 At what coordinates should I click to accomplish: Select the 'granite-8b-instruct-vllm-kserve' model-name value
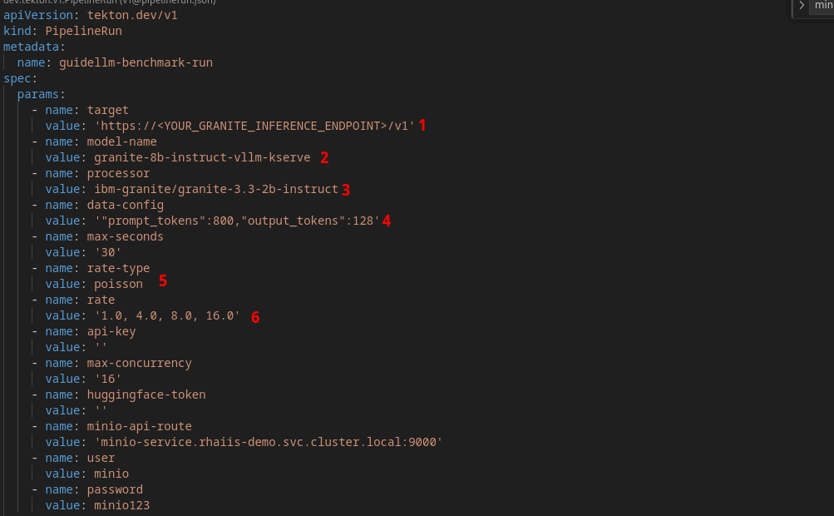[x=202, y=157]
